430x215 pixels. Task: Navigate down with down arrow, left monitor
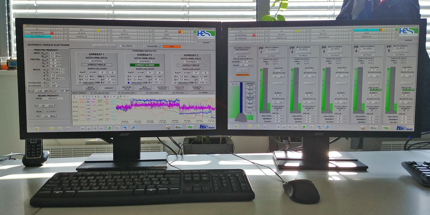[95, 129]
